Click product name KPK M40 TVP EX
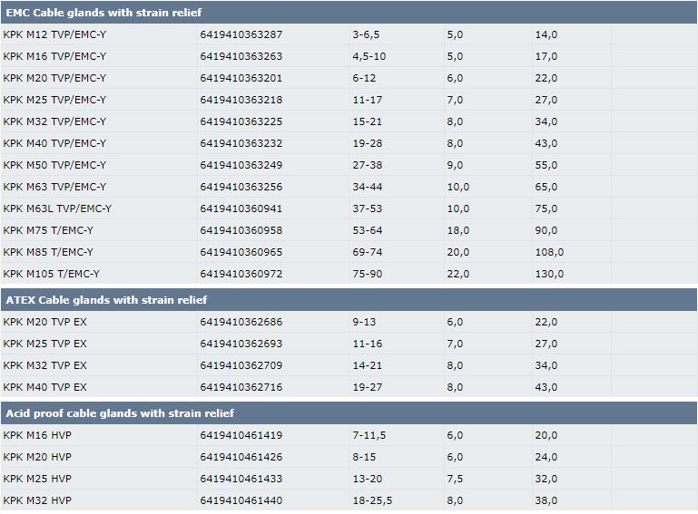This screenshot has height=514, width=698. click(x=45, y=388)
